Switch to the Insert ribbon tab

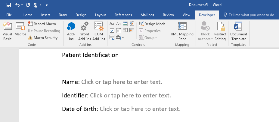pos(45,15)
